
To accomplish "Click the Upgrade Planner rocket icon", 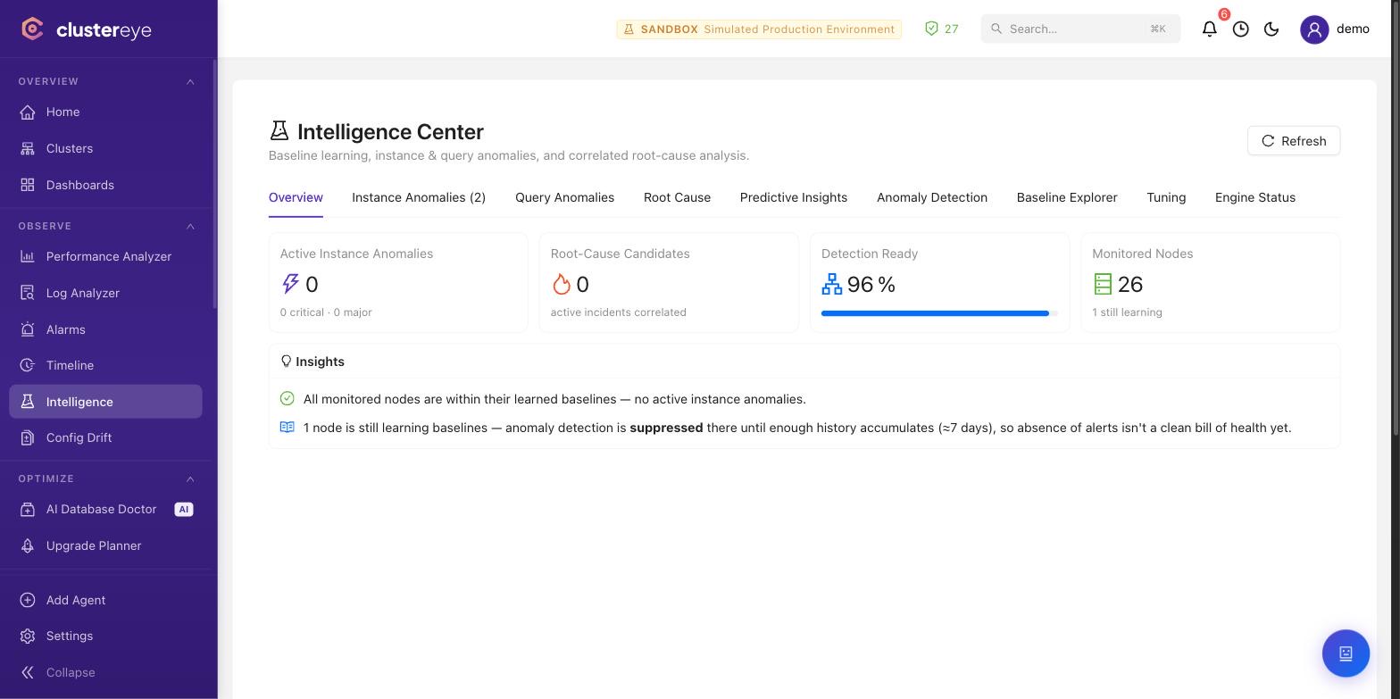I will tap(28, 545).
